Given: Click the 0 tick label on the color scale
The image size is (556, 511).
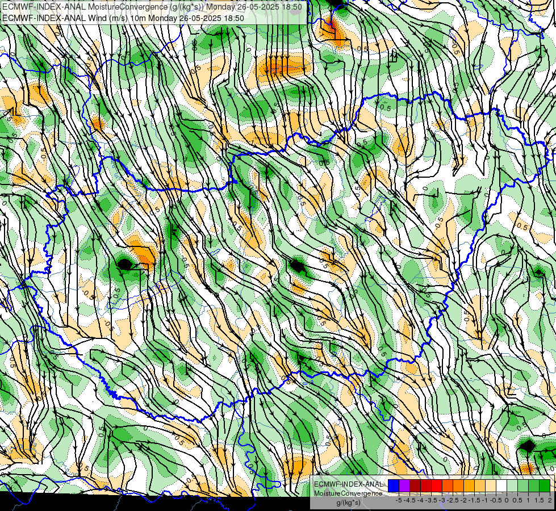Looking at the screenshot, I should point(507,500).
